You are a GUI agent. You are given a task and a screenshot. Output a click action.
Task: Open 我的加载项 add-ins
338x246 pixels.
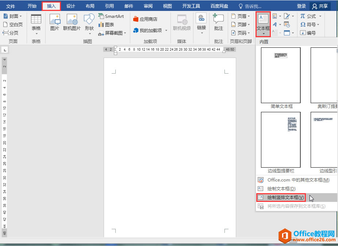click(x=148, y=30)
